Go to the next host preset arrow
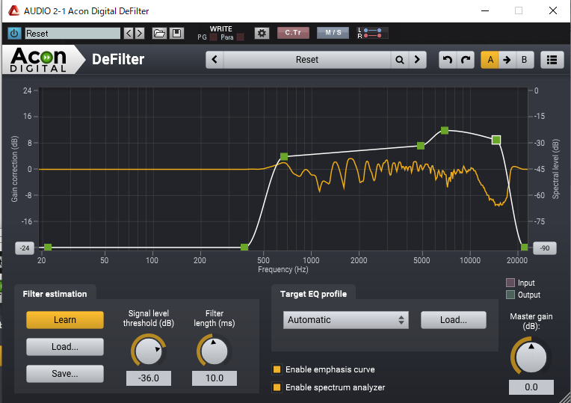The width and height of the screenshot is (571, 403). (140, 34)
